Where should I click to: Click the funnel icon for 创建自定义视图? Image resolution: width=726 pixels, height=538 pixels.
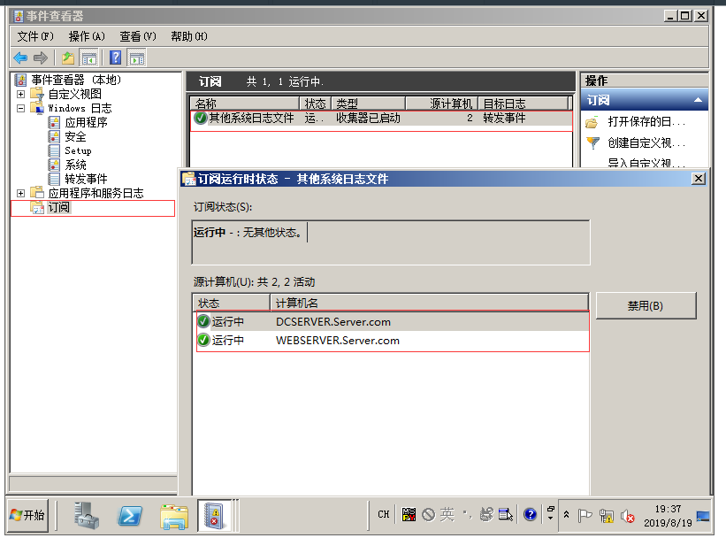593,142
